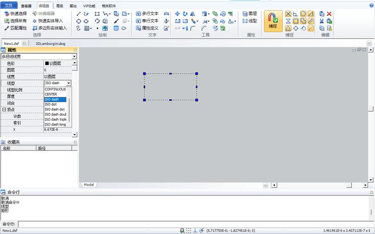The image size is (375, 234).
Task: Insert a table in drawing
Action: coord(116,28)
